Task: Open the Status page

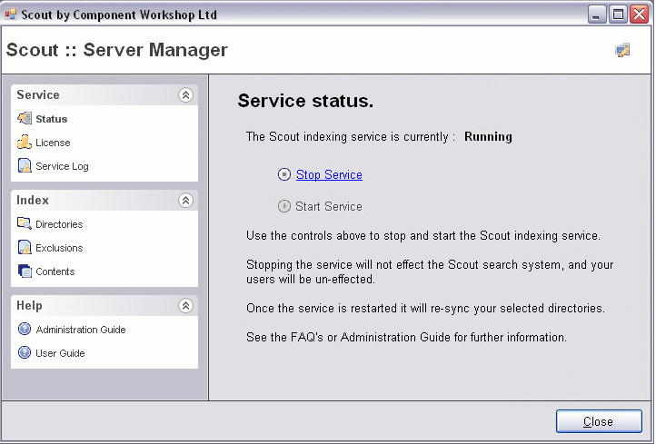Action: tap(52, 119)
